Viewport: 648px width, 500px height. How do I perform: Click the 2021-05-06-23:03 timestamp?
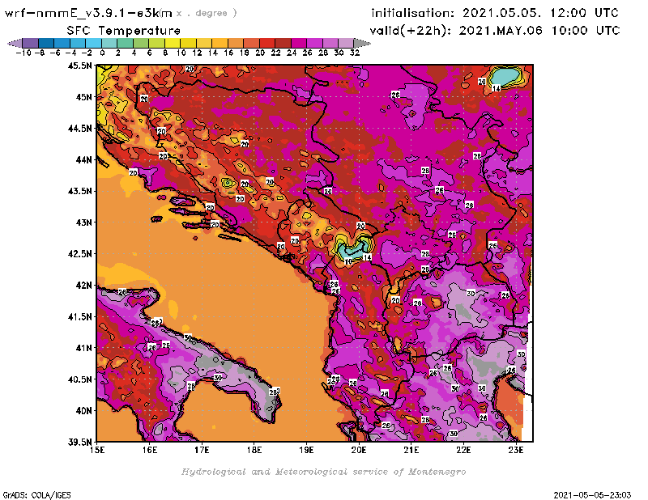592,495
